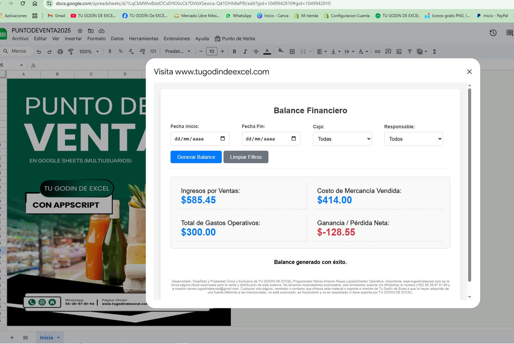The width and height of the screenshot is (514, 344).
Task: Select the strikethrough formatting icon
Action: click(x=256, y=51)
